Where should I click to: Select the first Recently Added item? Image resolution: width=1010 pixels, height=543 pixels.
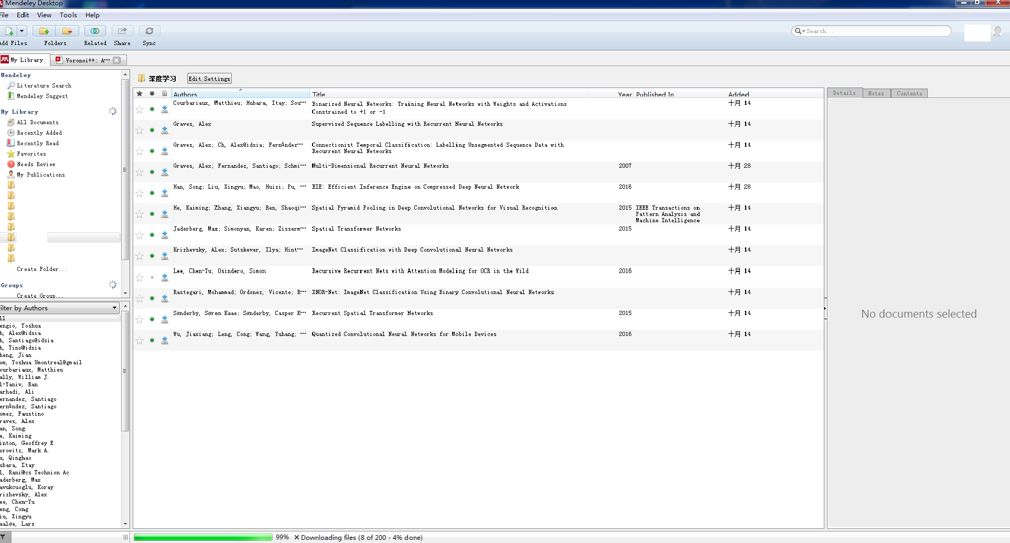pos(39,133)
